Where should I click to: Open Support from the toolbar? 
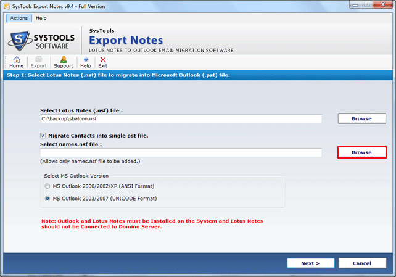point(64,62)
